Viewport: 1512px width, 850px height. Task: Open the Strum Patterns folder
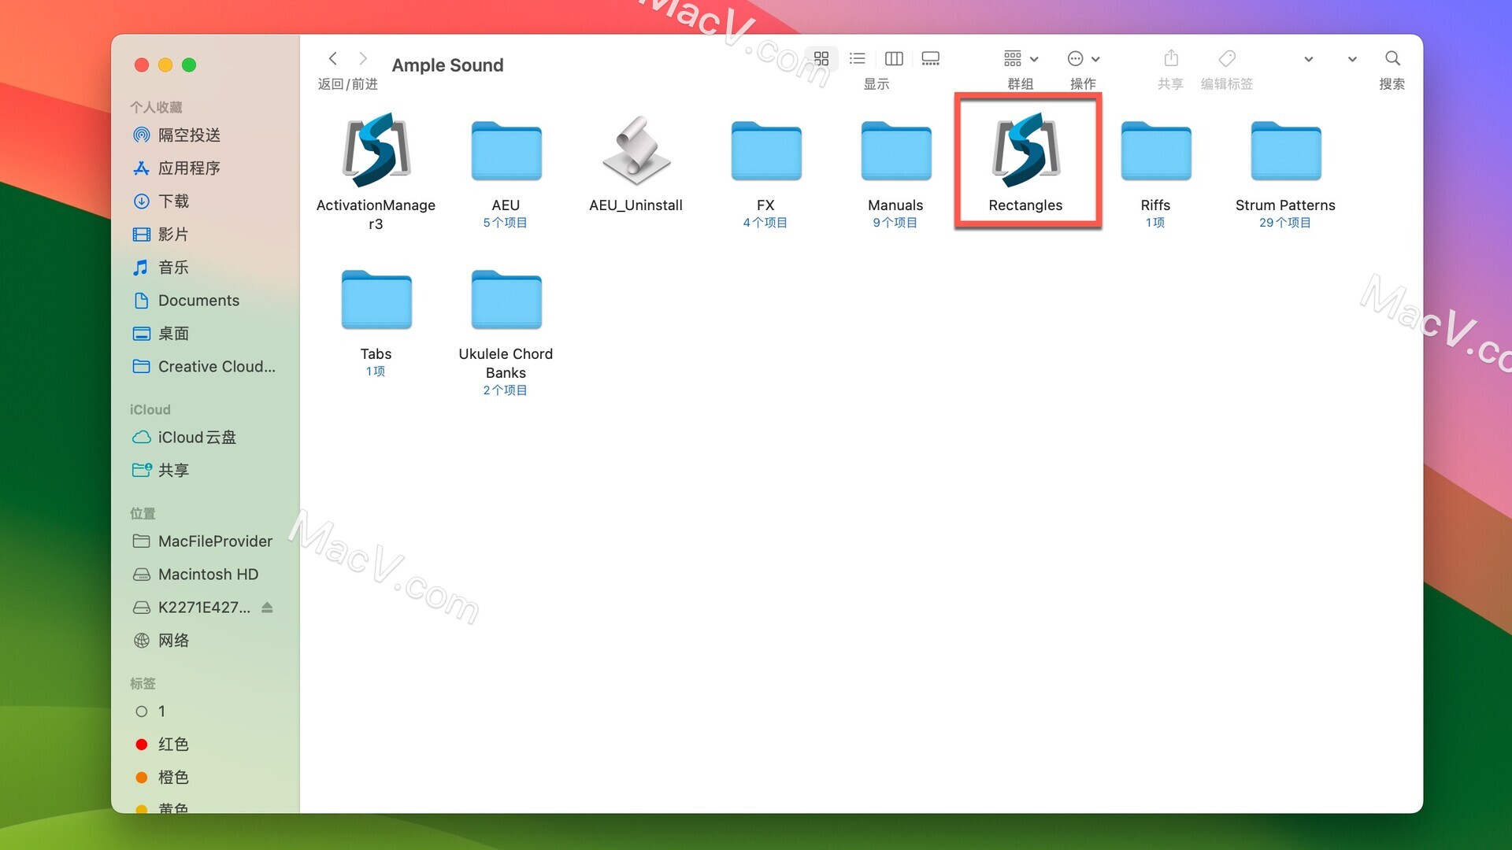[x=1285, y=150]
